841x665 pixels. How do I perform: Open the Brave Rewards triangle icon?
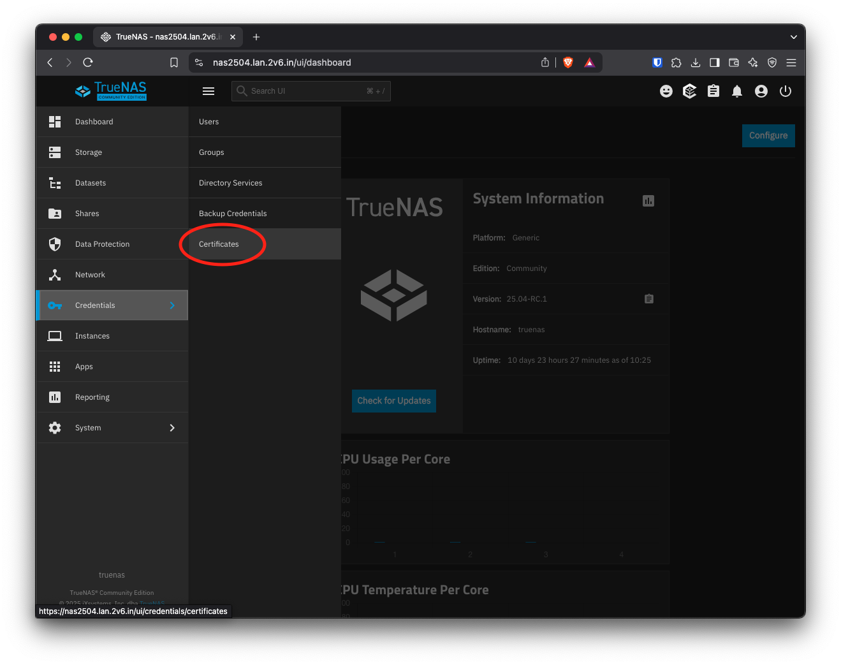coord(589,62)
